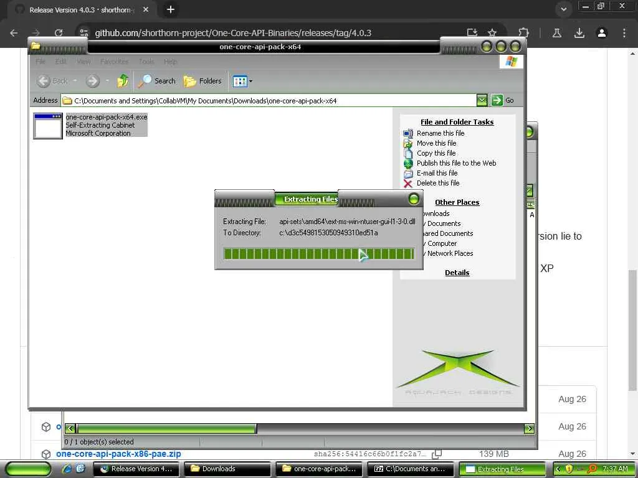Screen dimensions: 638x478
Task: Open the Edit menu in Explorer
Action: 60,62
